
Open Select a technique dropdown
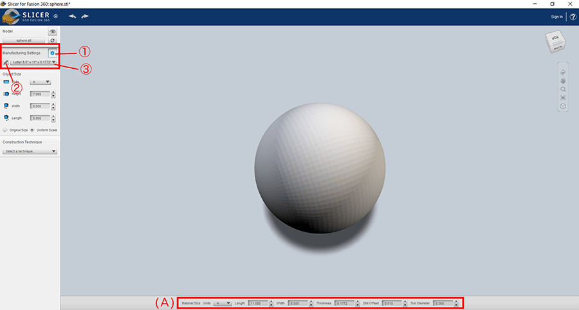pyautogui.click(x=30, y=151)
